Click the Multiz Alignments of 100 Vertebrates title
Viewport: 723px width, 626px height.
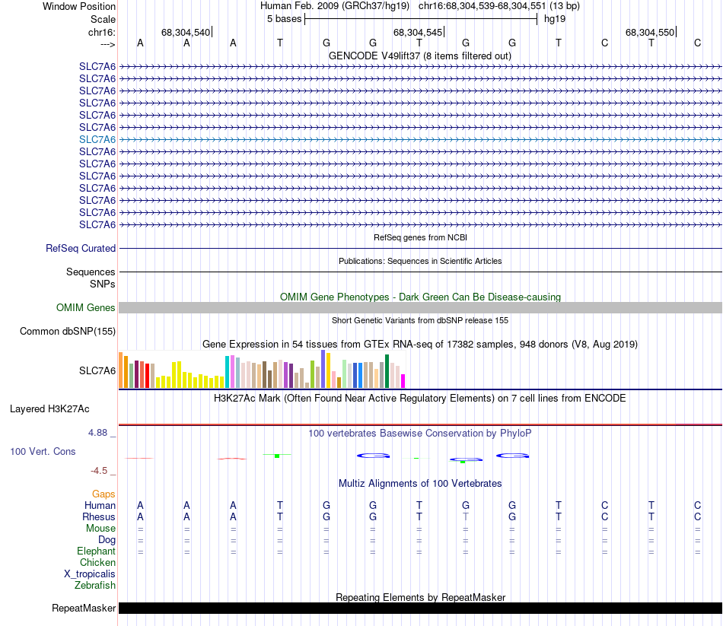420,483
